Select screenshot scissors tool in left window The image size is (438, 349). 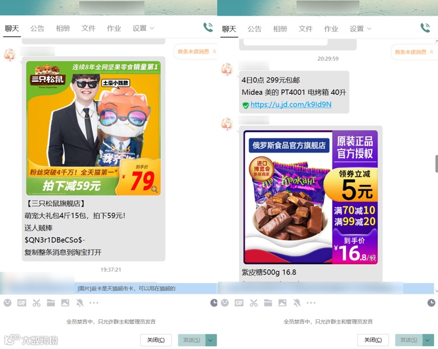(36, 302)
